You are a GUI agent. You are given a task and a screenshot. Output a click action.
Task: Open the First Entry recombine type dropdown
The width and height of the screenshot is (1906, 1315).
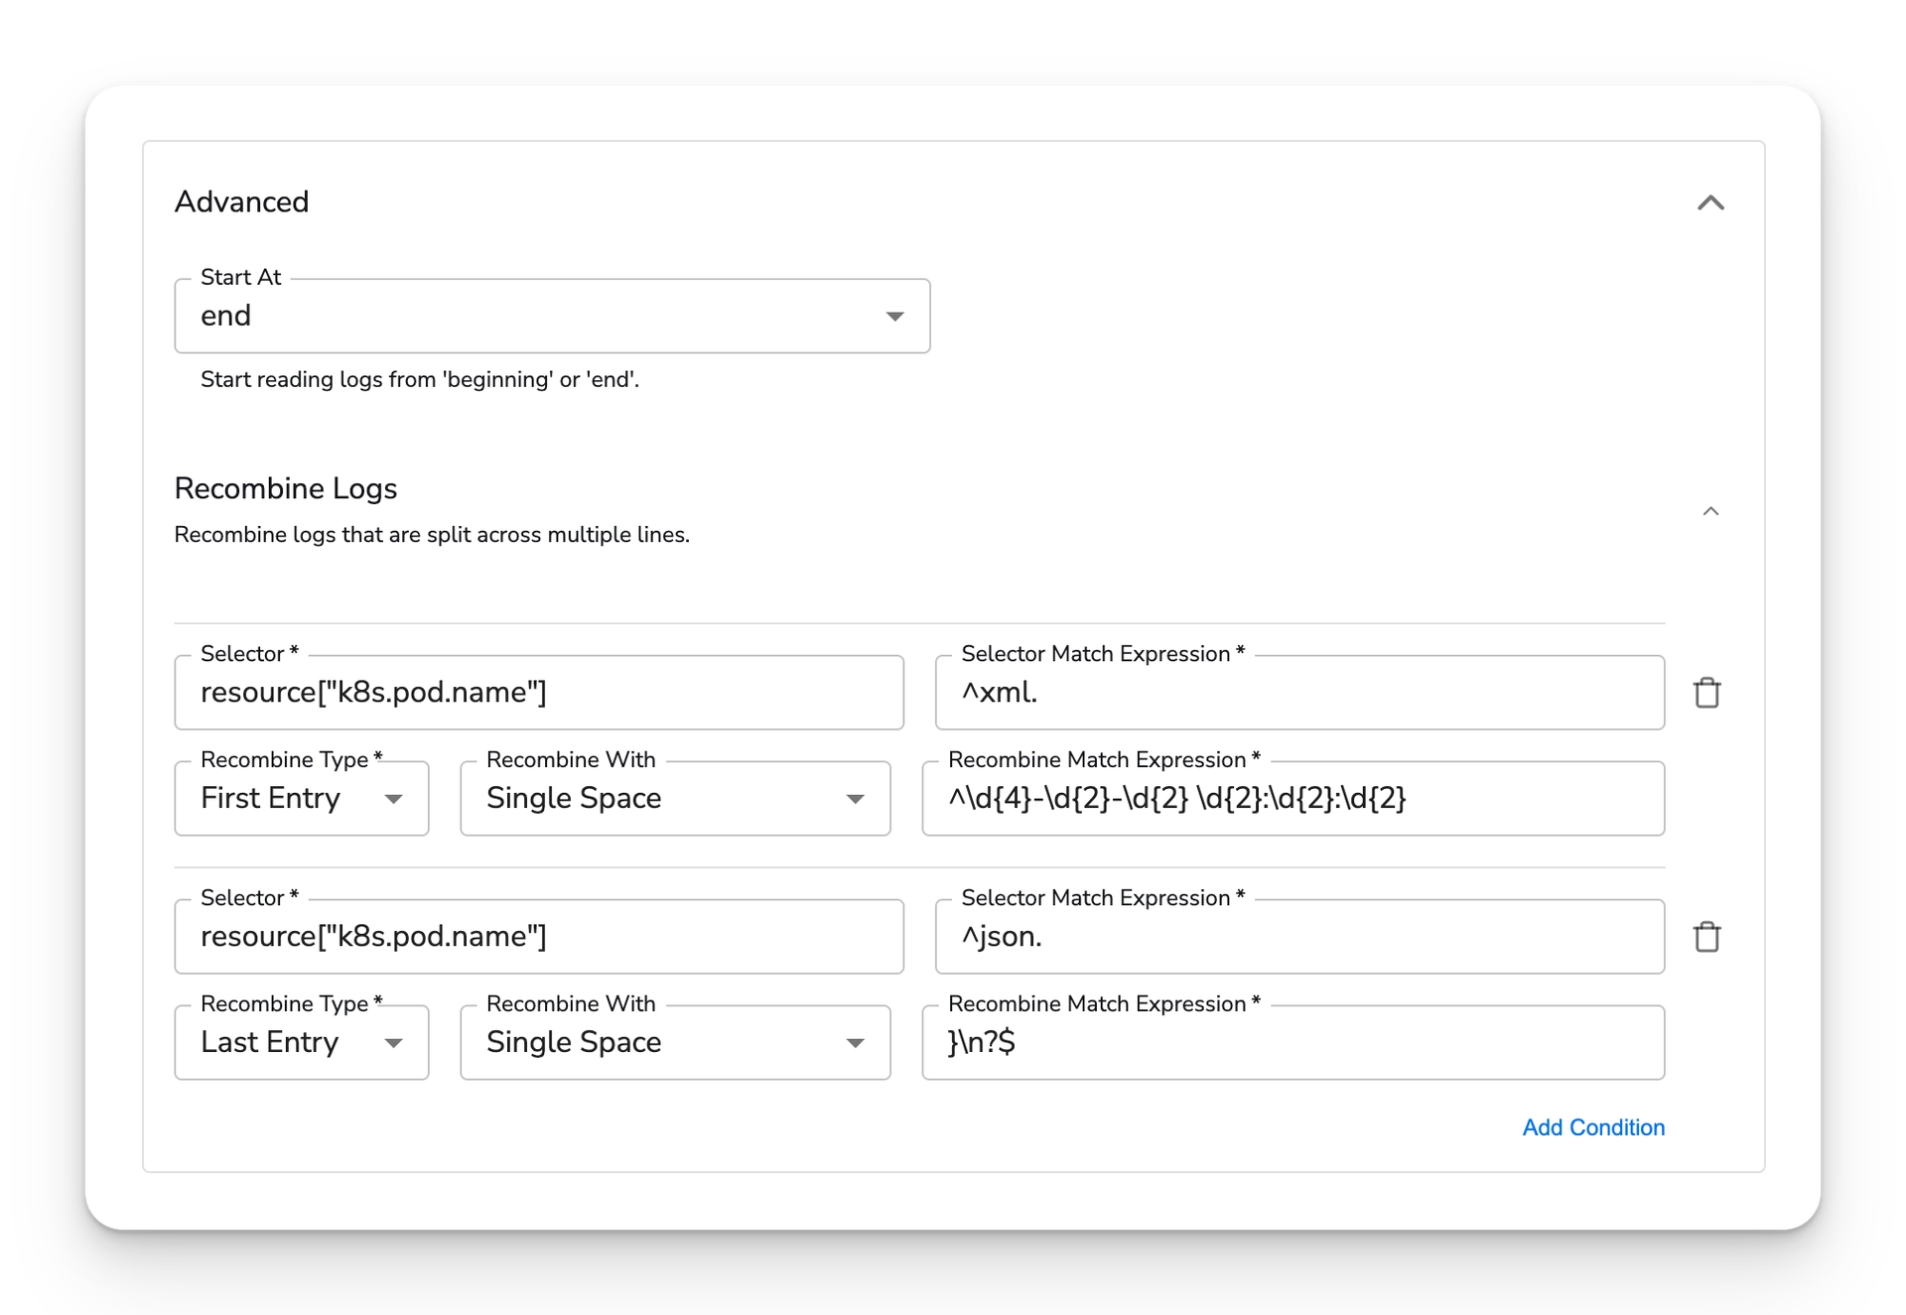tap(394, 798)
